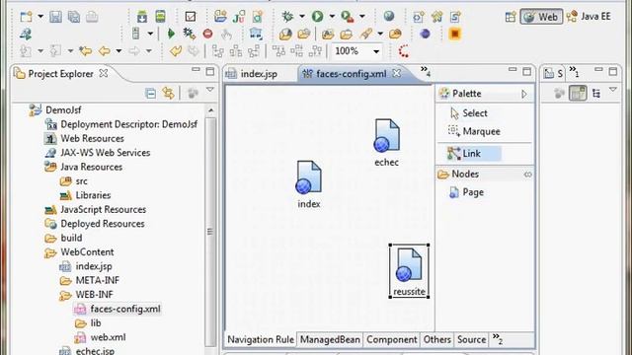Click the green Run icon

coord(318,17)
